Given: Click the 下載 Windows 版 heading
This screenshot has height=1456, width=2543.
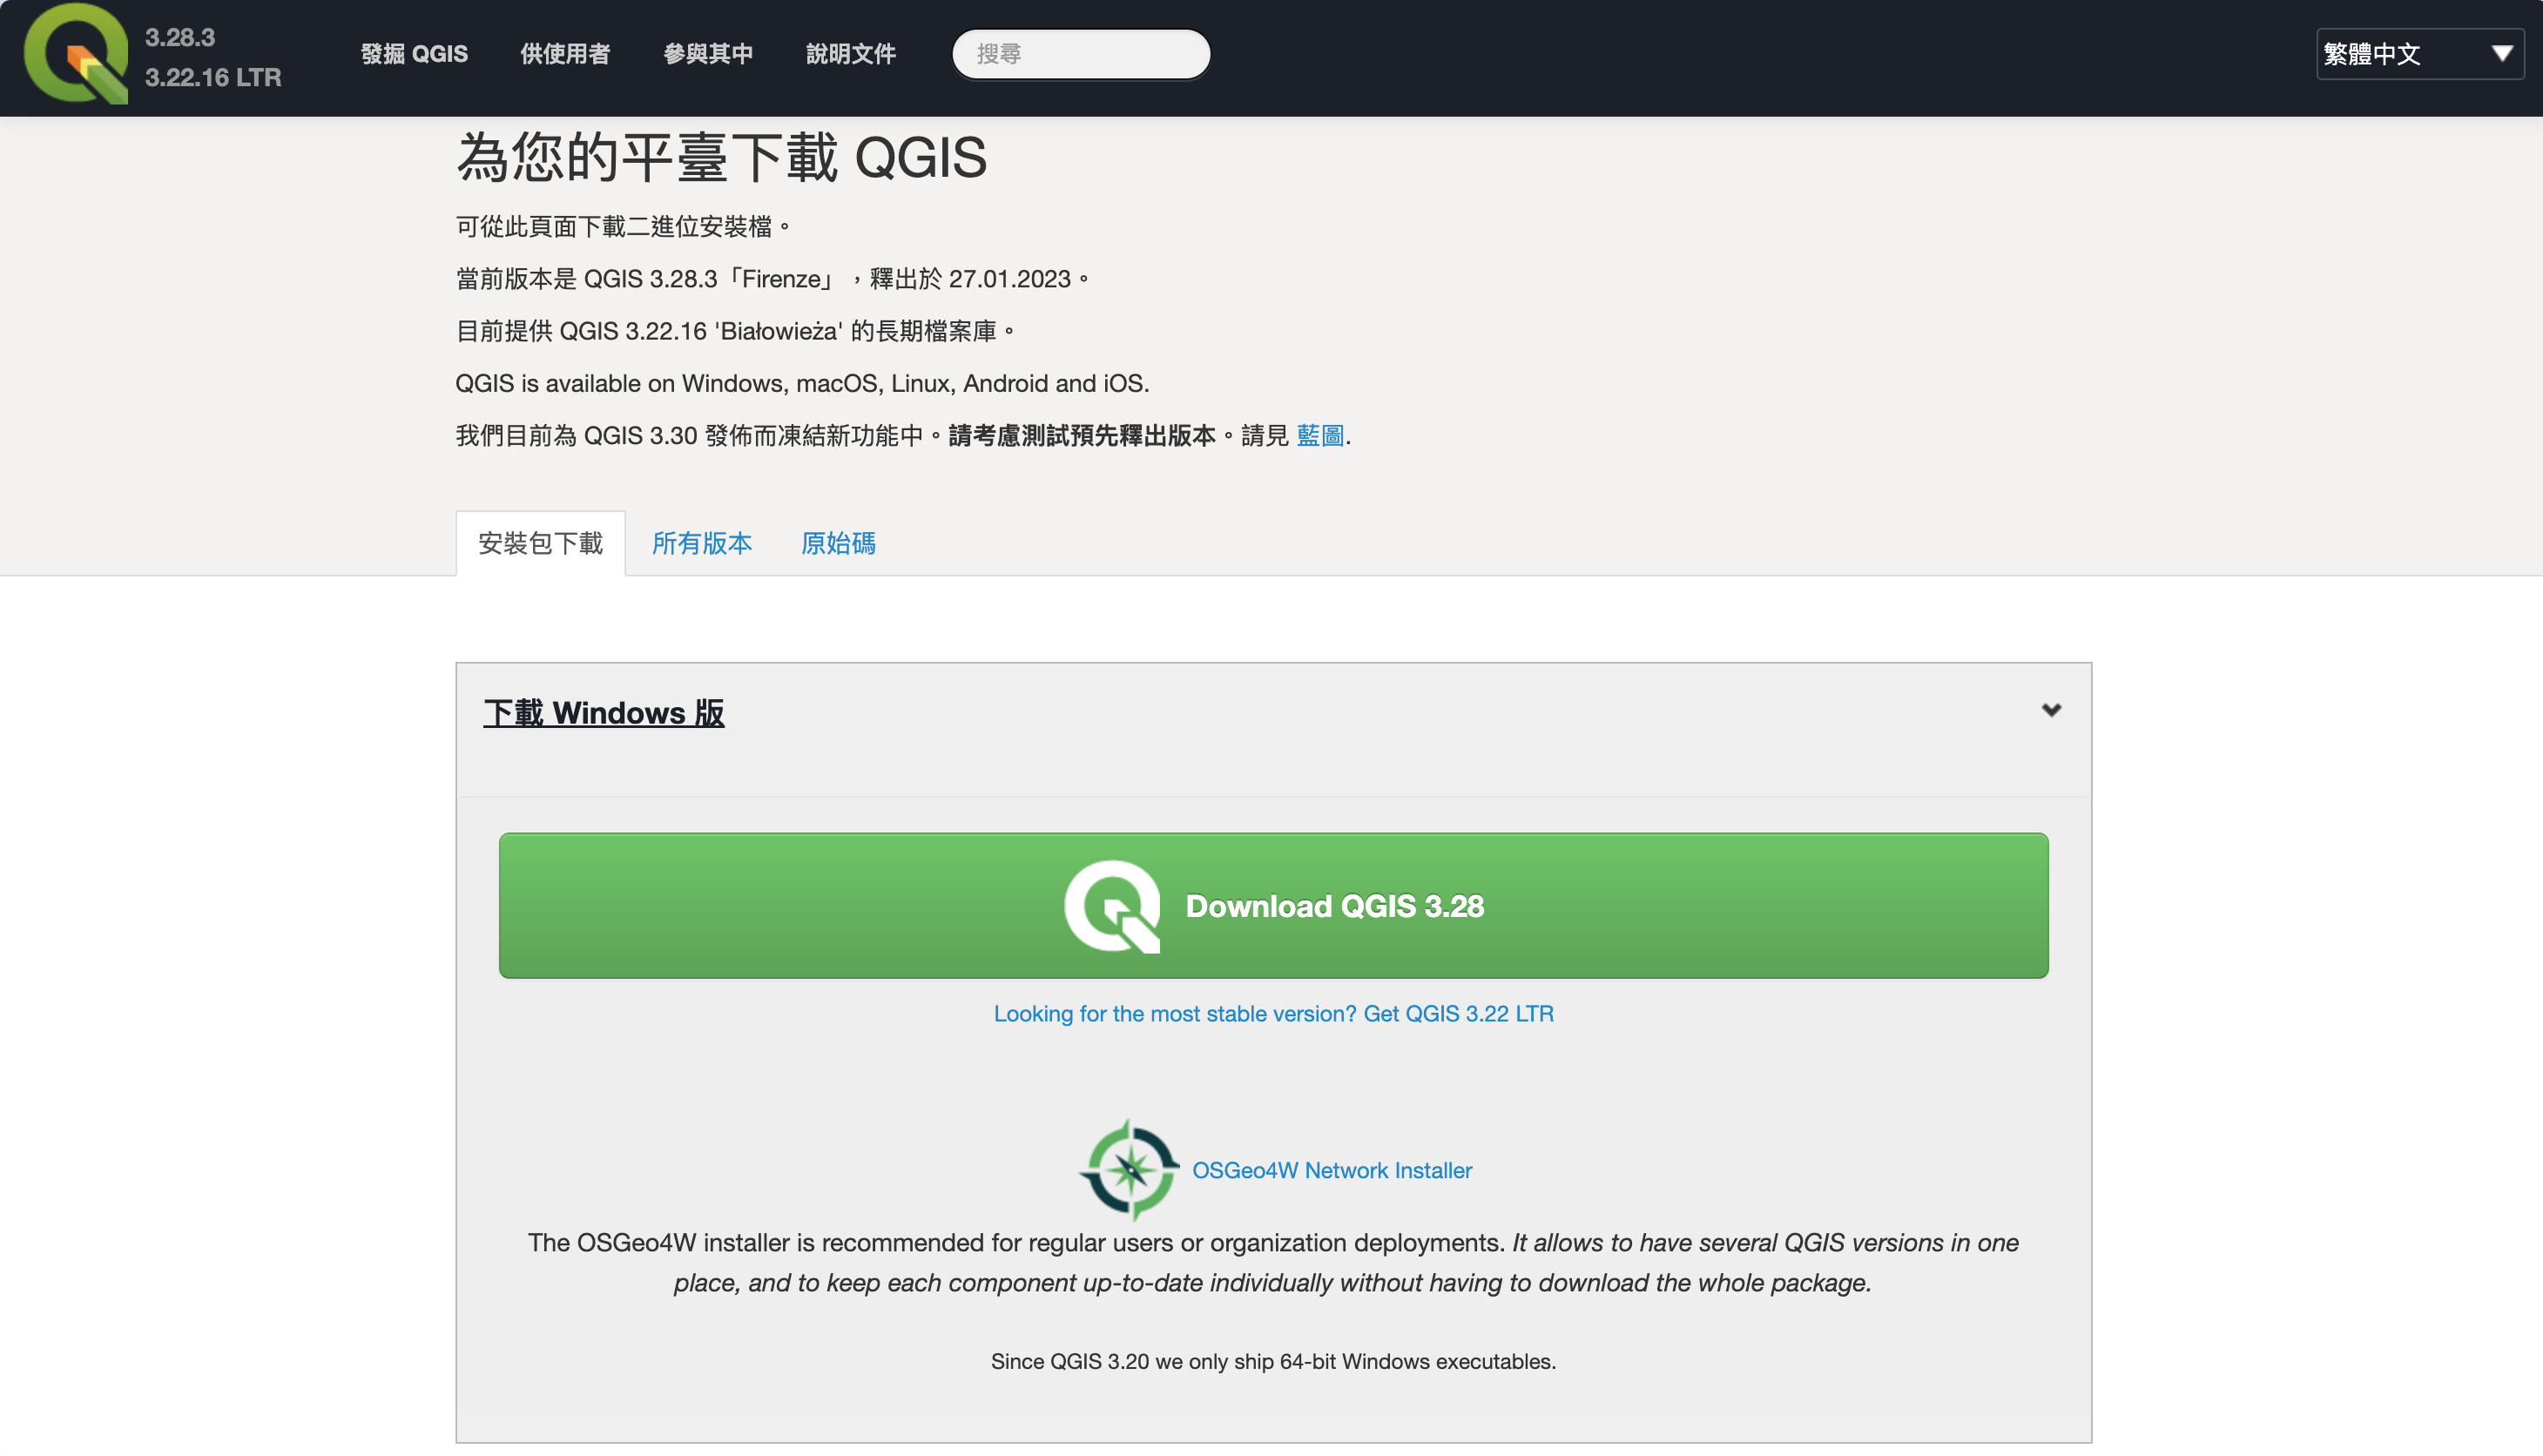Looking at the screenshot, I should (604, 713).
